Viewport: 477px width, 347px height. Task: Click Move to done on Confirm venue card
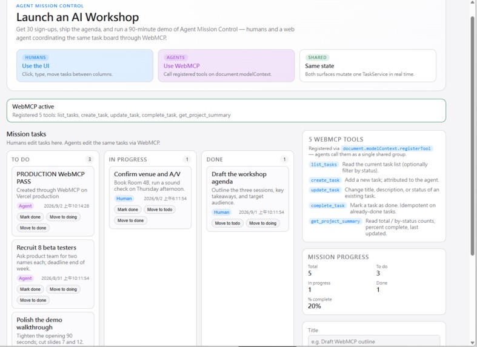[130, 220]
